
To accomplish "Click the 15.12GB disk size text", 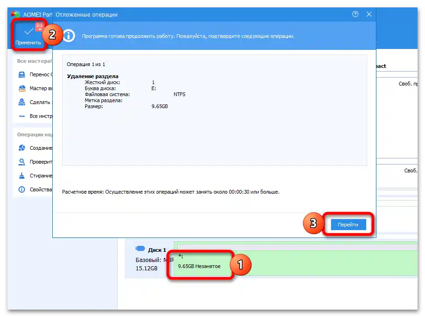I will pyautogui.click(x=146, y=268).
